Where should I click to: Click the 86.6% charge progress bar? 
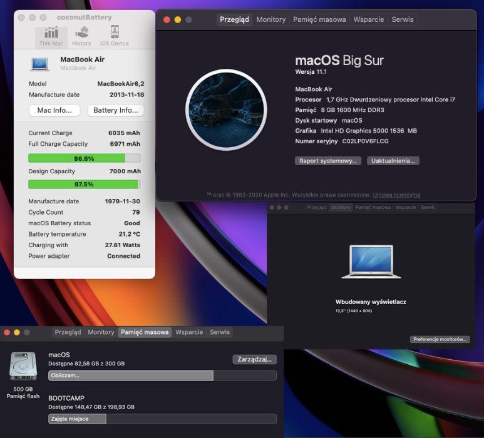85,158
